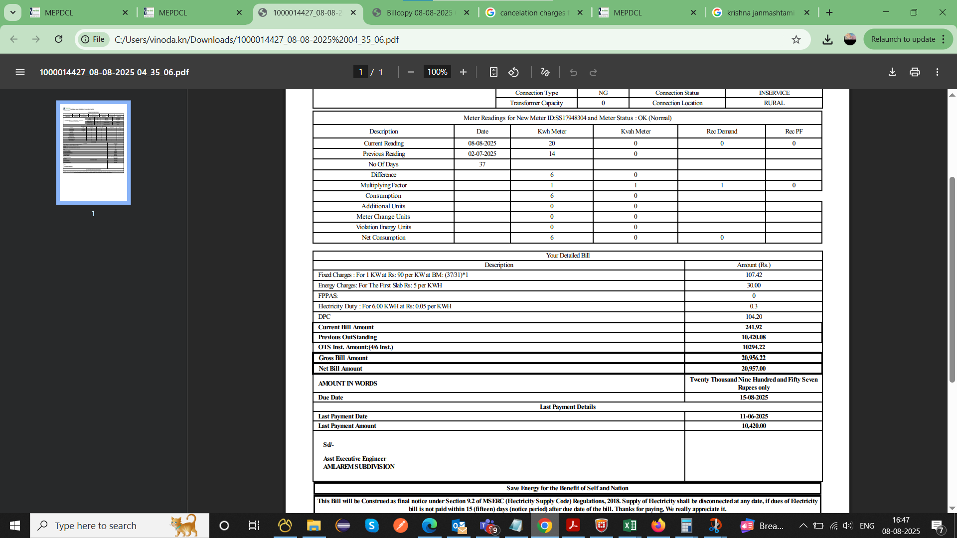Open the tab search dropdown arrow
This screenshot has width=957, height=538.
tap(12, 12)
